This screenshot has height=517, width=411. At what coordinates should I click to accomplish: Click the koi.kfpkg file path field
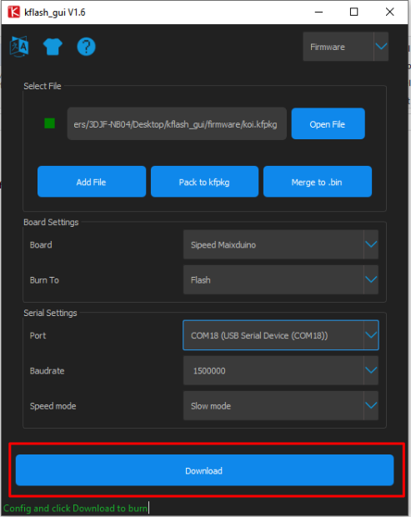[x=177, y=123]
